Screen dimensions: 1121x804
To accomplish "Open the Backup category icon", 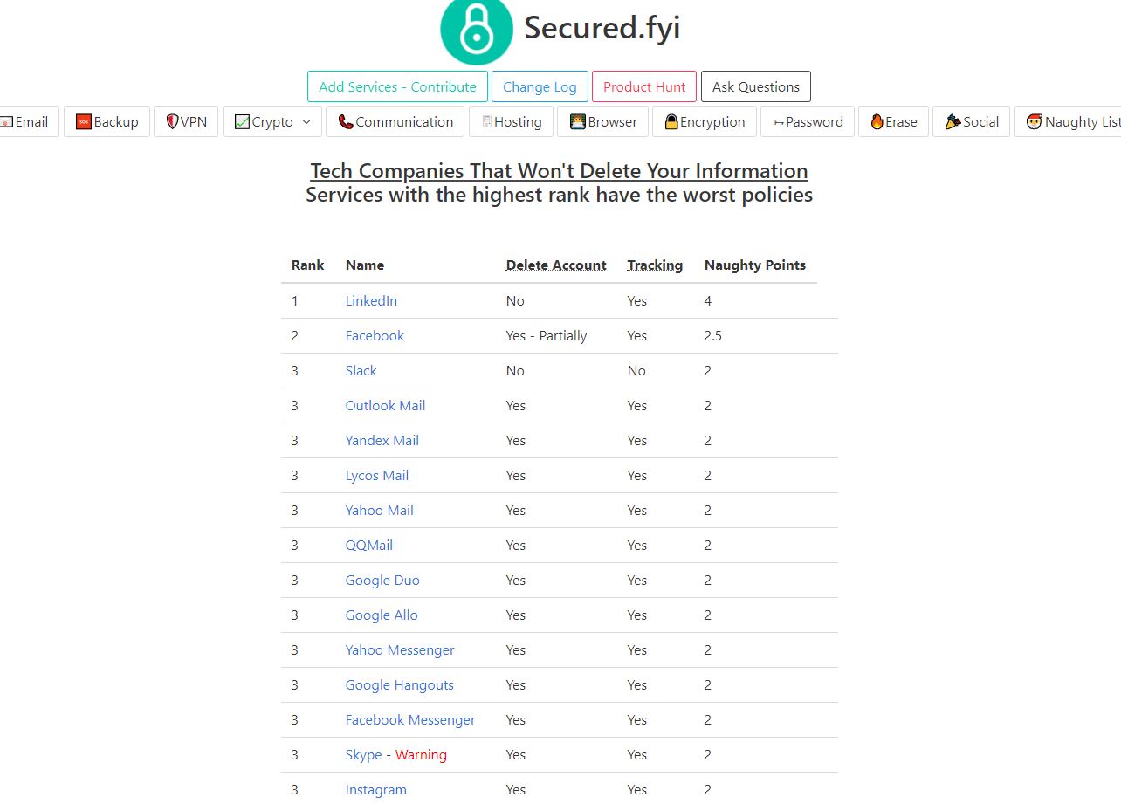I will 84,122.
